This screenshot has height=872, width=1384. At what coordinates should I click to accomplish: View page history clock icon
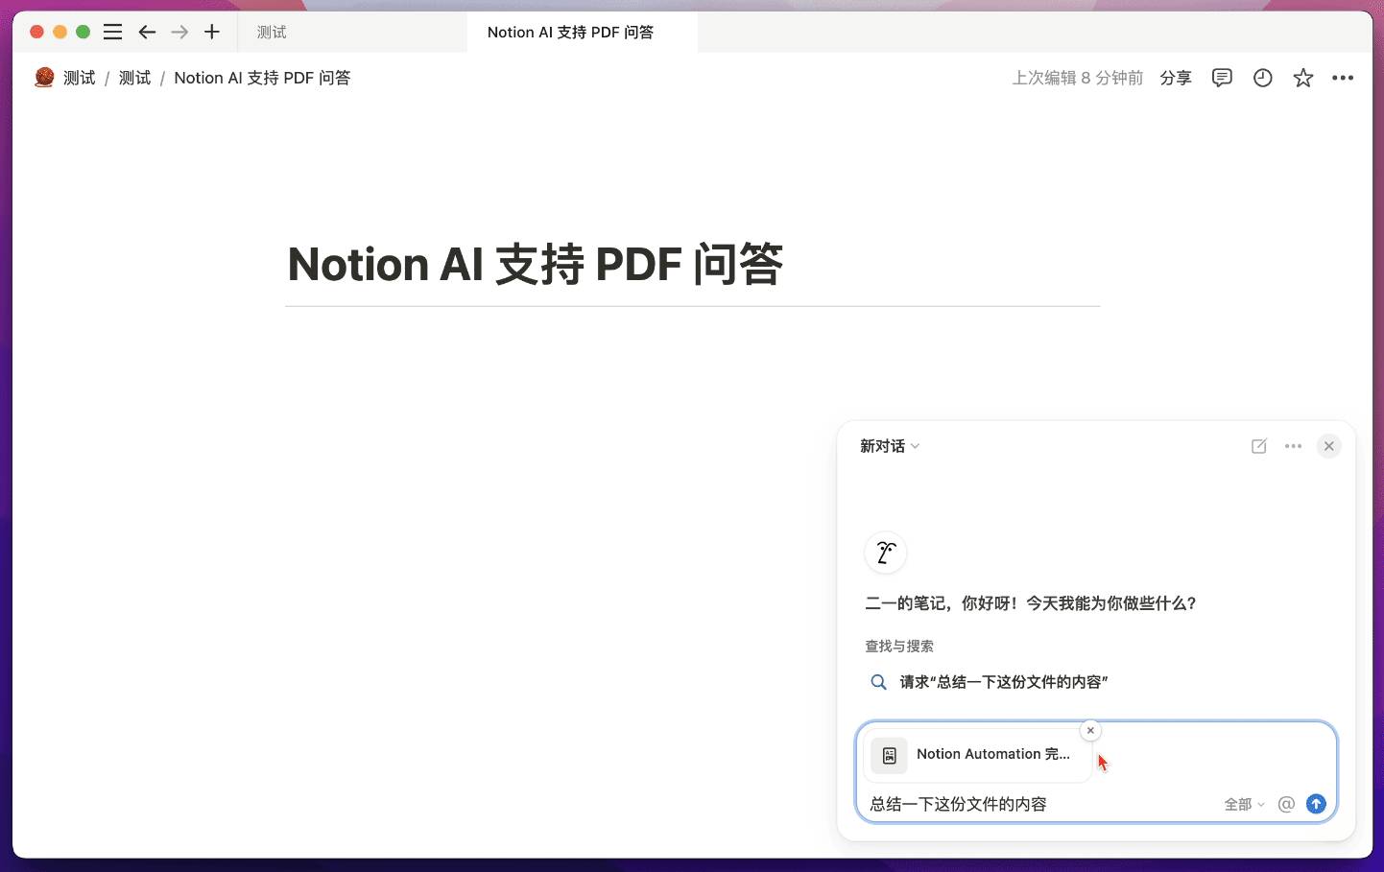coord(1263,78)
